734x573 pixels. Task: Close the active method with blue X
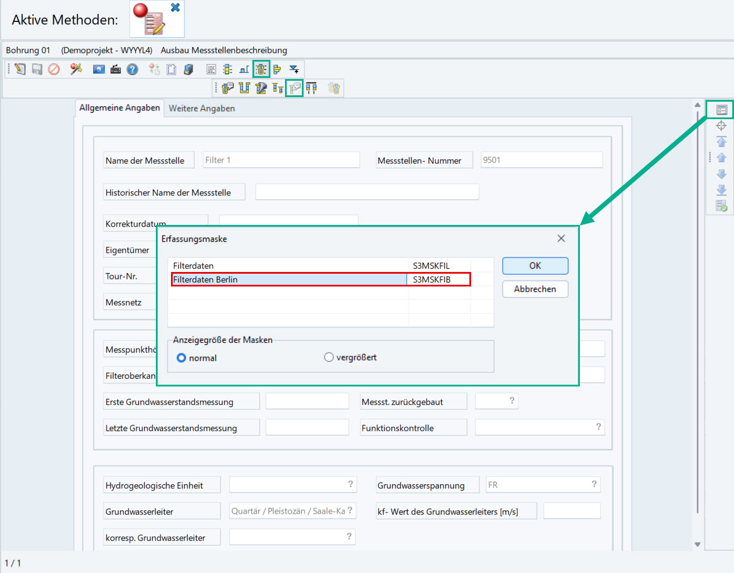click(x=175, y=8)
